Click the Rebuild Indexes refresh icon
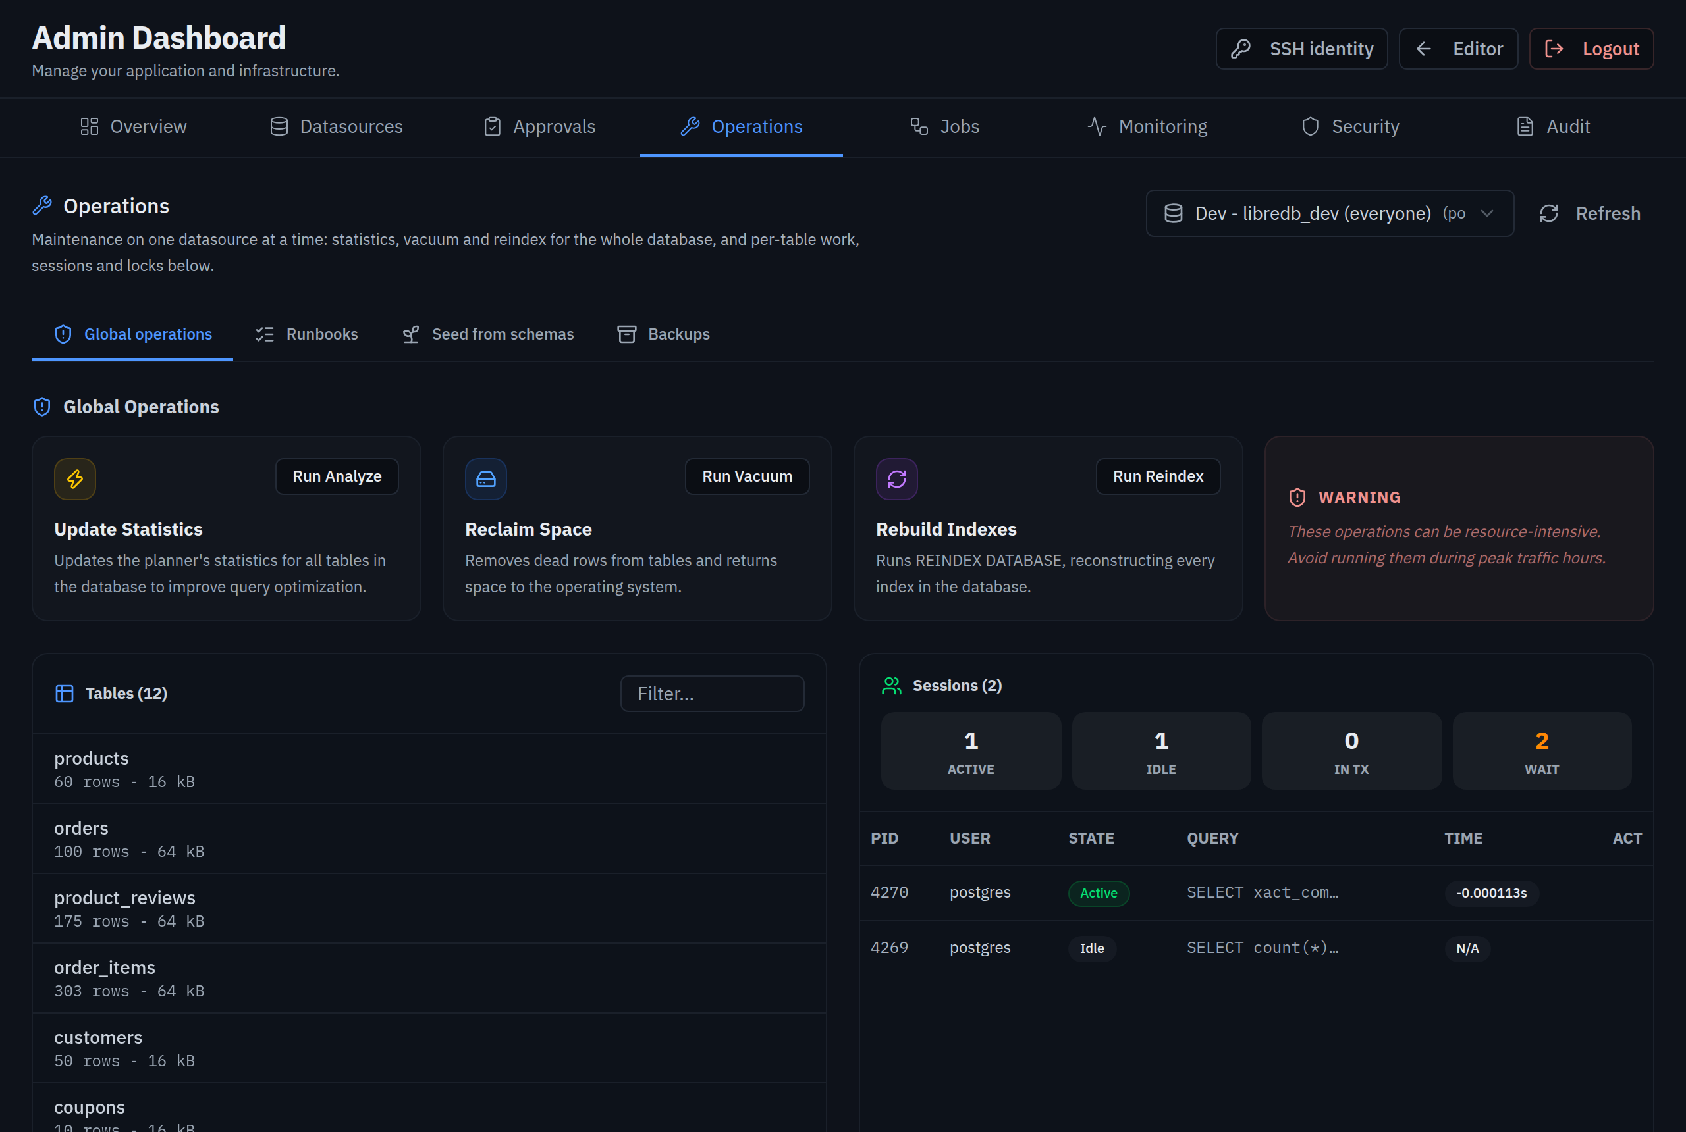1686x1132 pixels. (896, 478)
